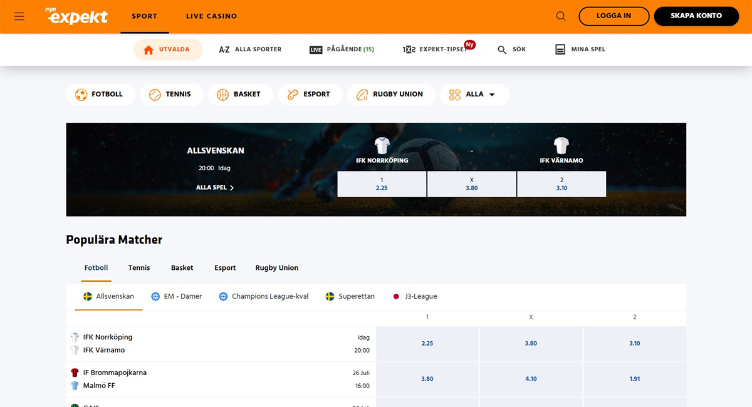The height and width of the screenshot is (407, 752).
Task: Open Alla Spel chevron link in banner
Action: (215, 187)
